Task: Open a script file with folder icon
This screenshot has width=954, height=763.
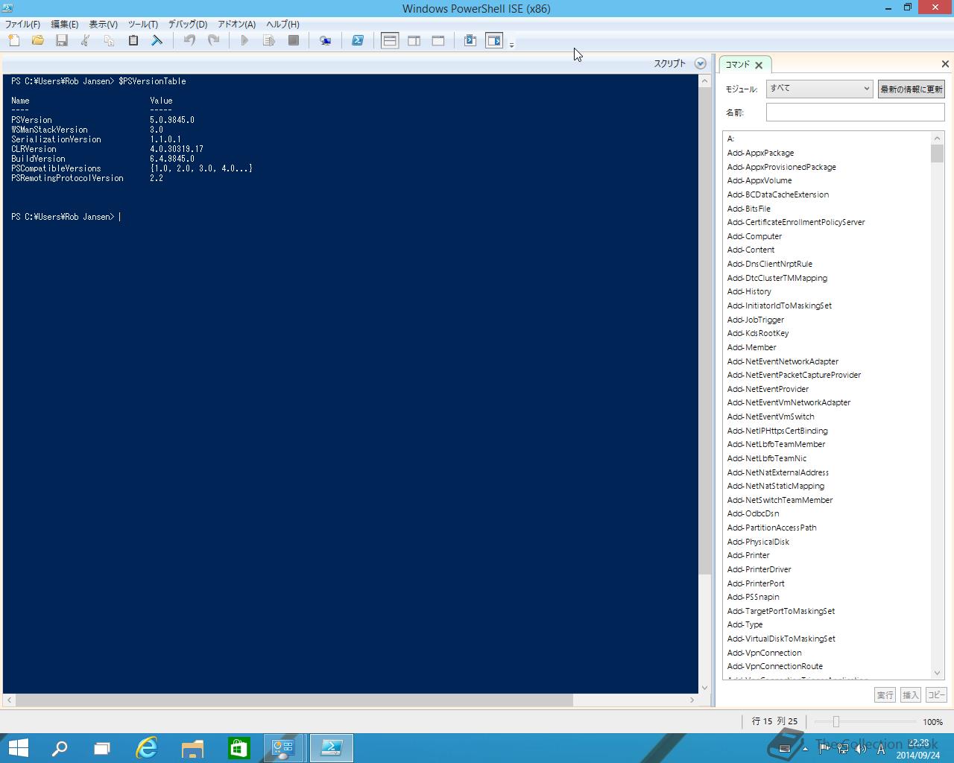Action: (x=38, y=40)
